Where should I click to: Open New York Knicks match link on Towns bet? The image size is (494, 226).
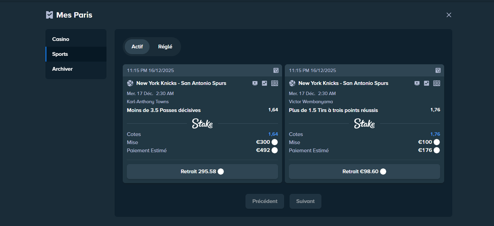[x=181, y=83]
